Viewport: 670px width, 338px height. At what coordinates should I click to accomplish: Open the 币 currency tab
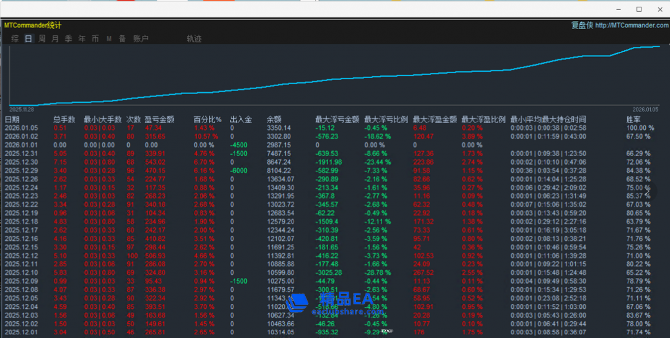tap(95, 38)
